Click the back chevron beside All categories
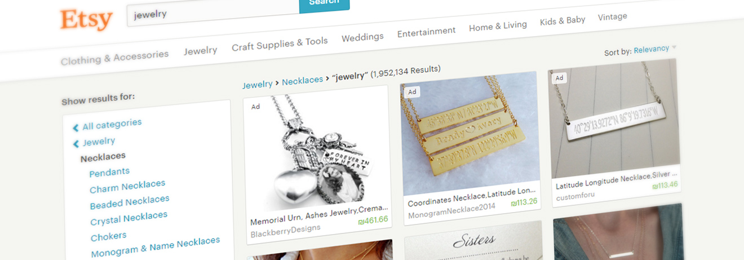 click(x=76, y=128)
